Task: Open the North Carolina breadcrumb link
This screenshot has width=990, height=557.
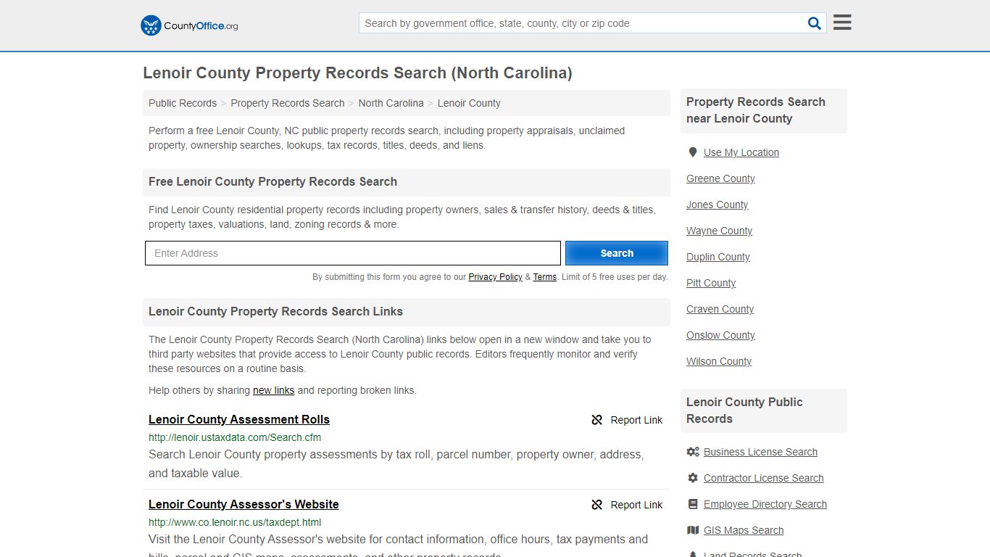Action: pos(391,103)
